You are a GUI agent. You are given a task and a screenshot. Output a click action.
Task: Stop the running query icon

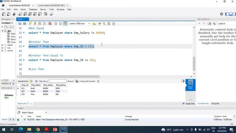tap(44, 24)
